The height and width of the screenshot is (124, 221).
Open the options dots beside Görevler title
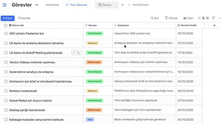(x=37, y=5)
